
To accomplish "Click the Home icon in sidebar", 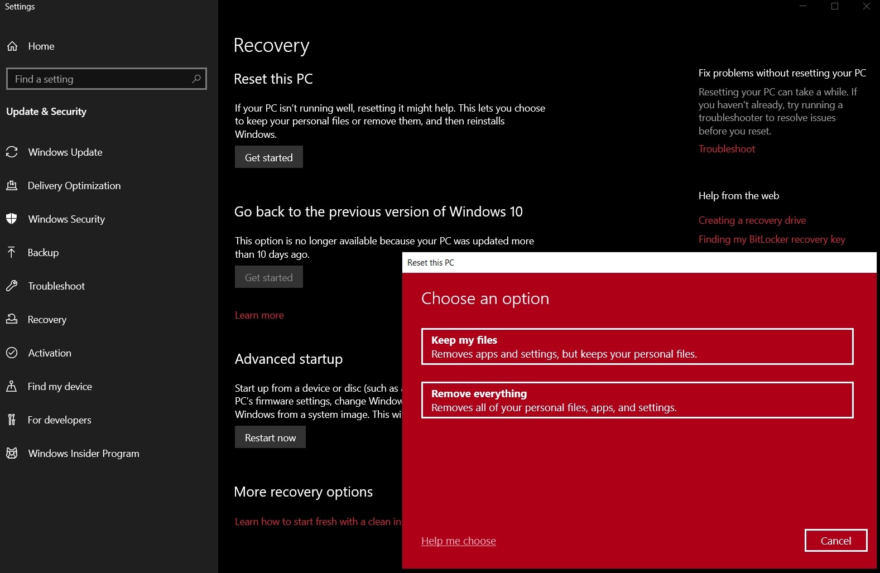I will [12, 46].
